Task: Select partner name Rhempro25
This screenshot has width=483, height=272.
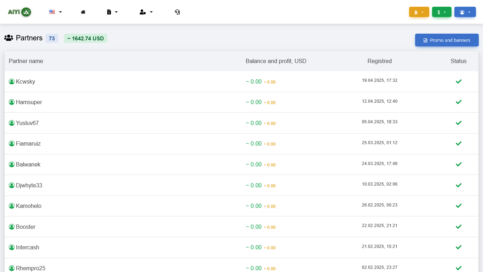Action: click(x=31, y=268)
